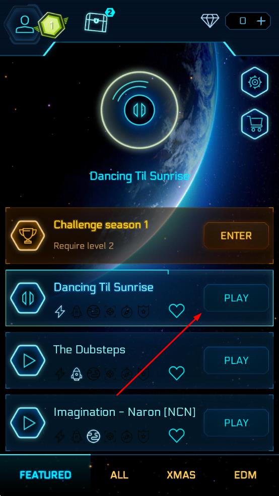Favorite Imagination - Naron with heart

(x=177, y=436)
